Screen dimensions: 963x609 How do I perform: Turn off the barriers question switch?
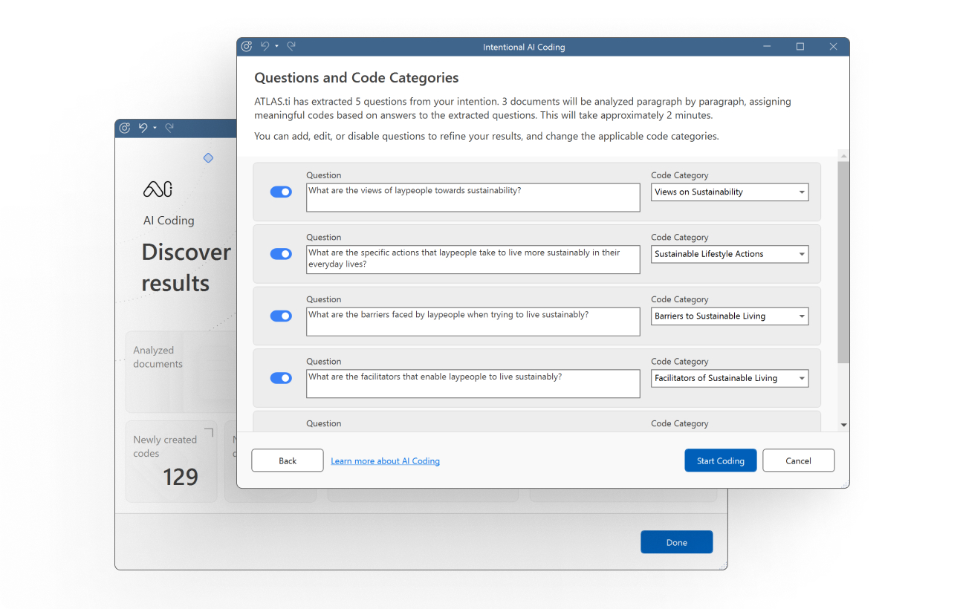[281, 316]
